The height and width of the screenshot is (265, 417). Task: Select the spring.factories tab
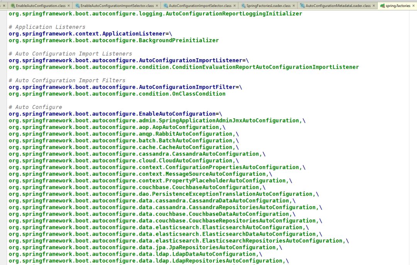(398, 5)
